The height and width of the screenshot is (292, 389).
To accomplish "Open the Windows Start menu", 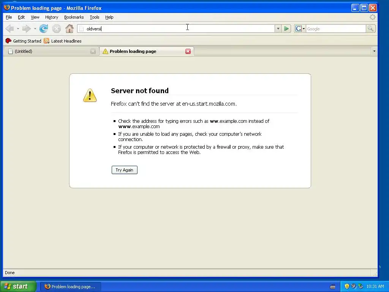I will (18, 286).
